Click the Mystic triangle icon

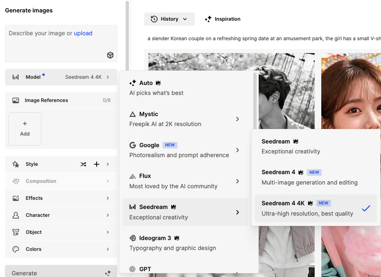tap(132, 114)
